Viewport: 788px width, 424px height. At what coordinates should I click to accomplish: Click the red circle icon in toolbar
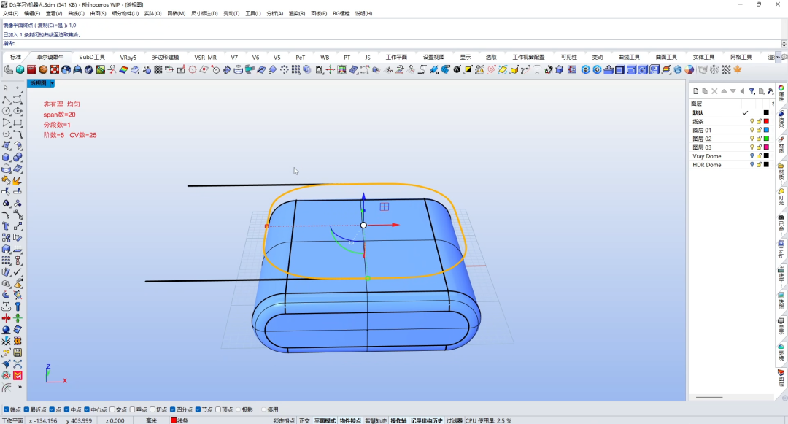(193, 70)
